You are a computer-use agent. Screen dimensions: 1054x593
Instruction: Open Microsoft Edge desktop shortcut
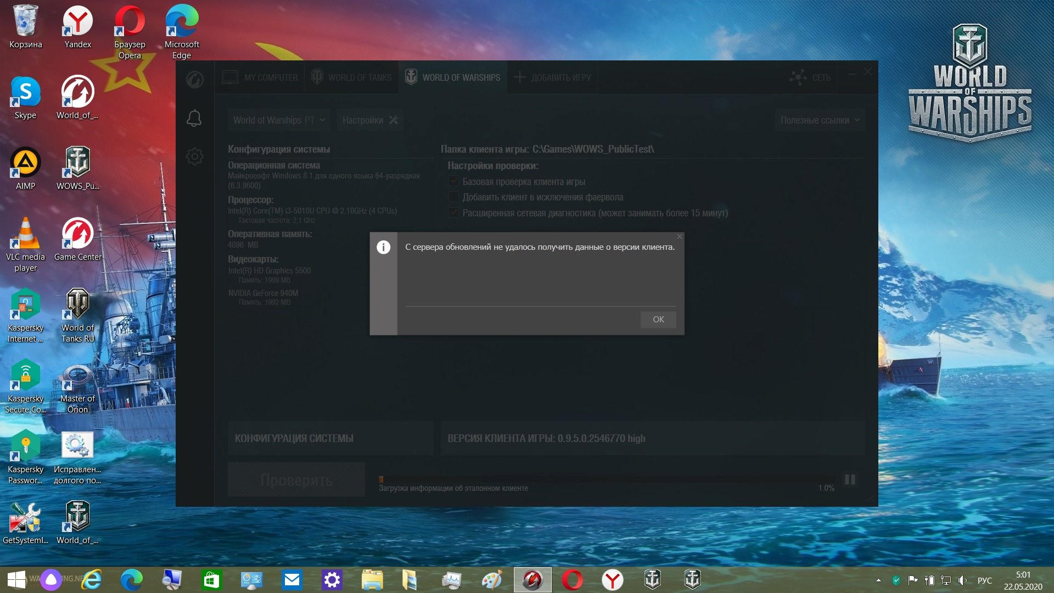pyautogui.click(x=182, y=32)
